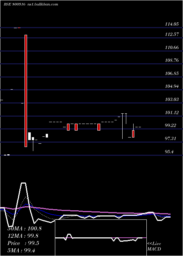Click the 110.66 price level label
The height and width of the screenshot is (256, 183).
(x=172, y=48)
